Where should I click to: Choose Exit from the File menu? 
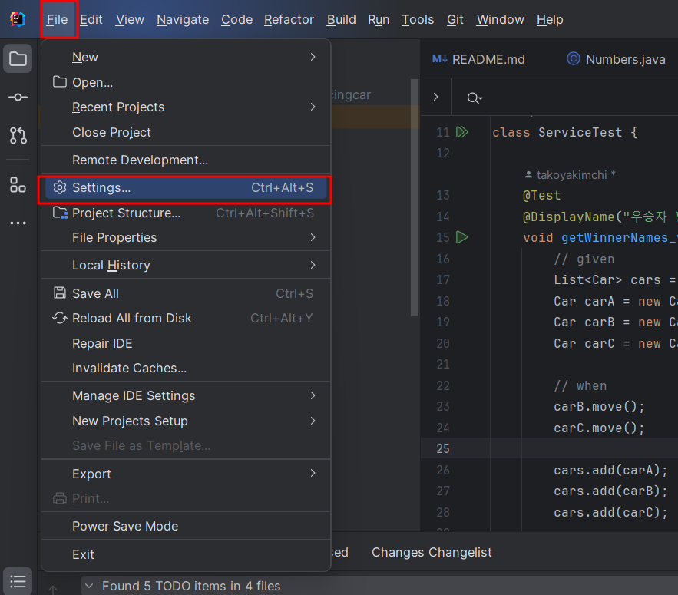point(186,554)
